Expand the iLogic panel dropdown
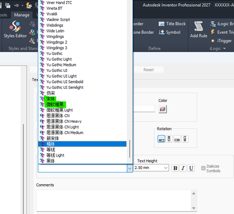This screenshot has height=214, width=234. click(224, 49)
